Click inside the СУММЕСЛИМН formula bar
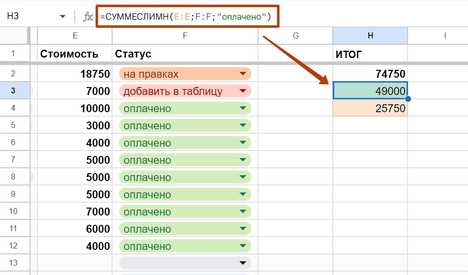This screenshot has height=275, width=468. (187, 16)
